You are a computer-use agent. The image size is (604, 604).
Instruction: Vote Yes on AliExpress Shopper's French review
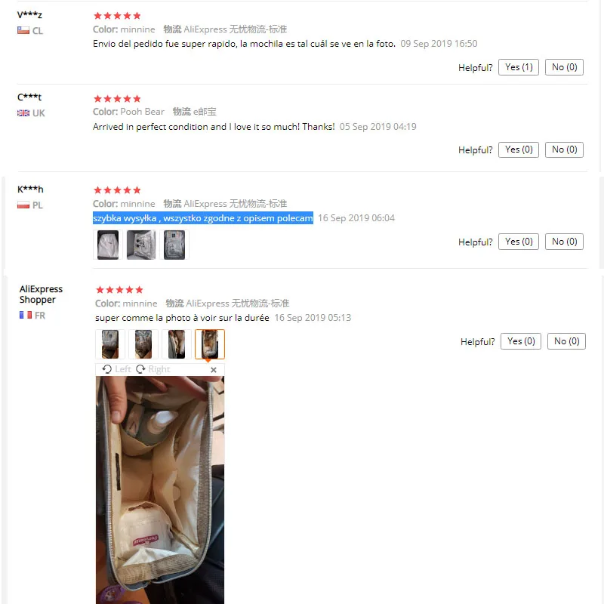pyautogui.click(x=521, y=341)
